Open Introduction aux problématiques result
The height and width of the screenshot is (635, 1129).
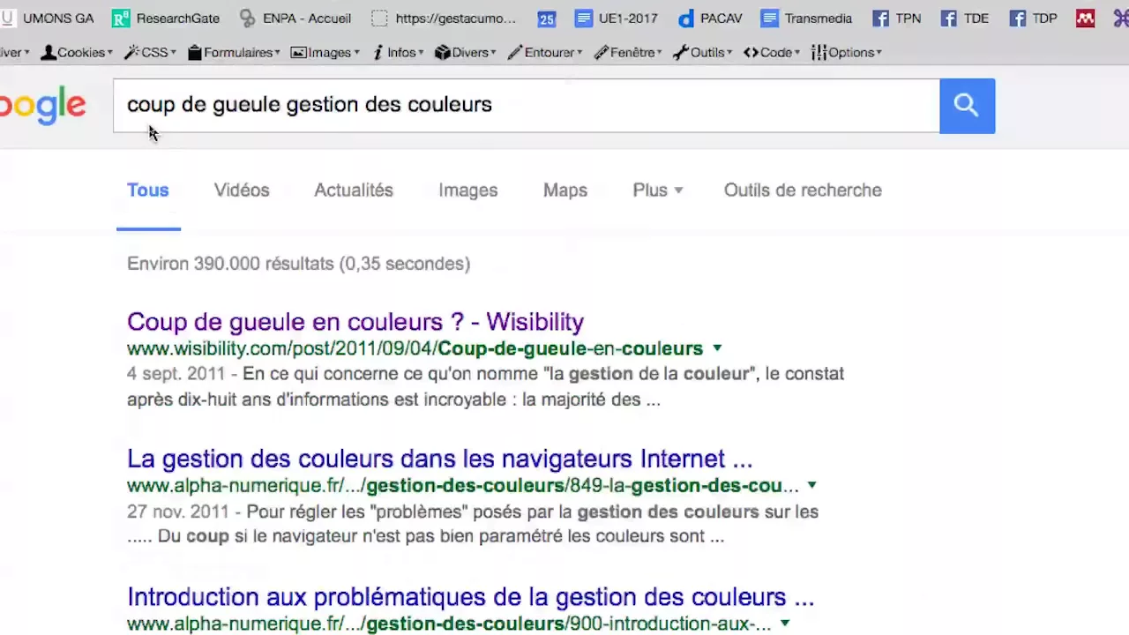pos(470,597)
